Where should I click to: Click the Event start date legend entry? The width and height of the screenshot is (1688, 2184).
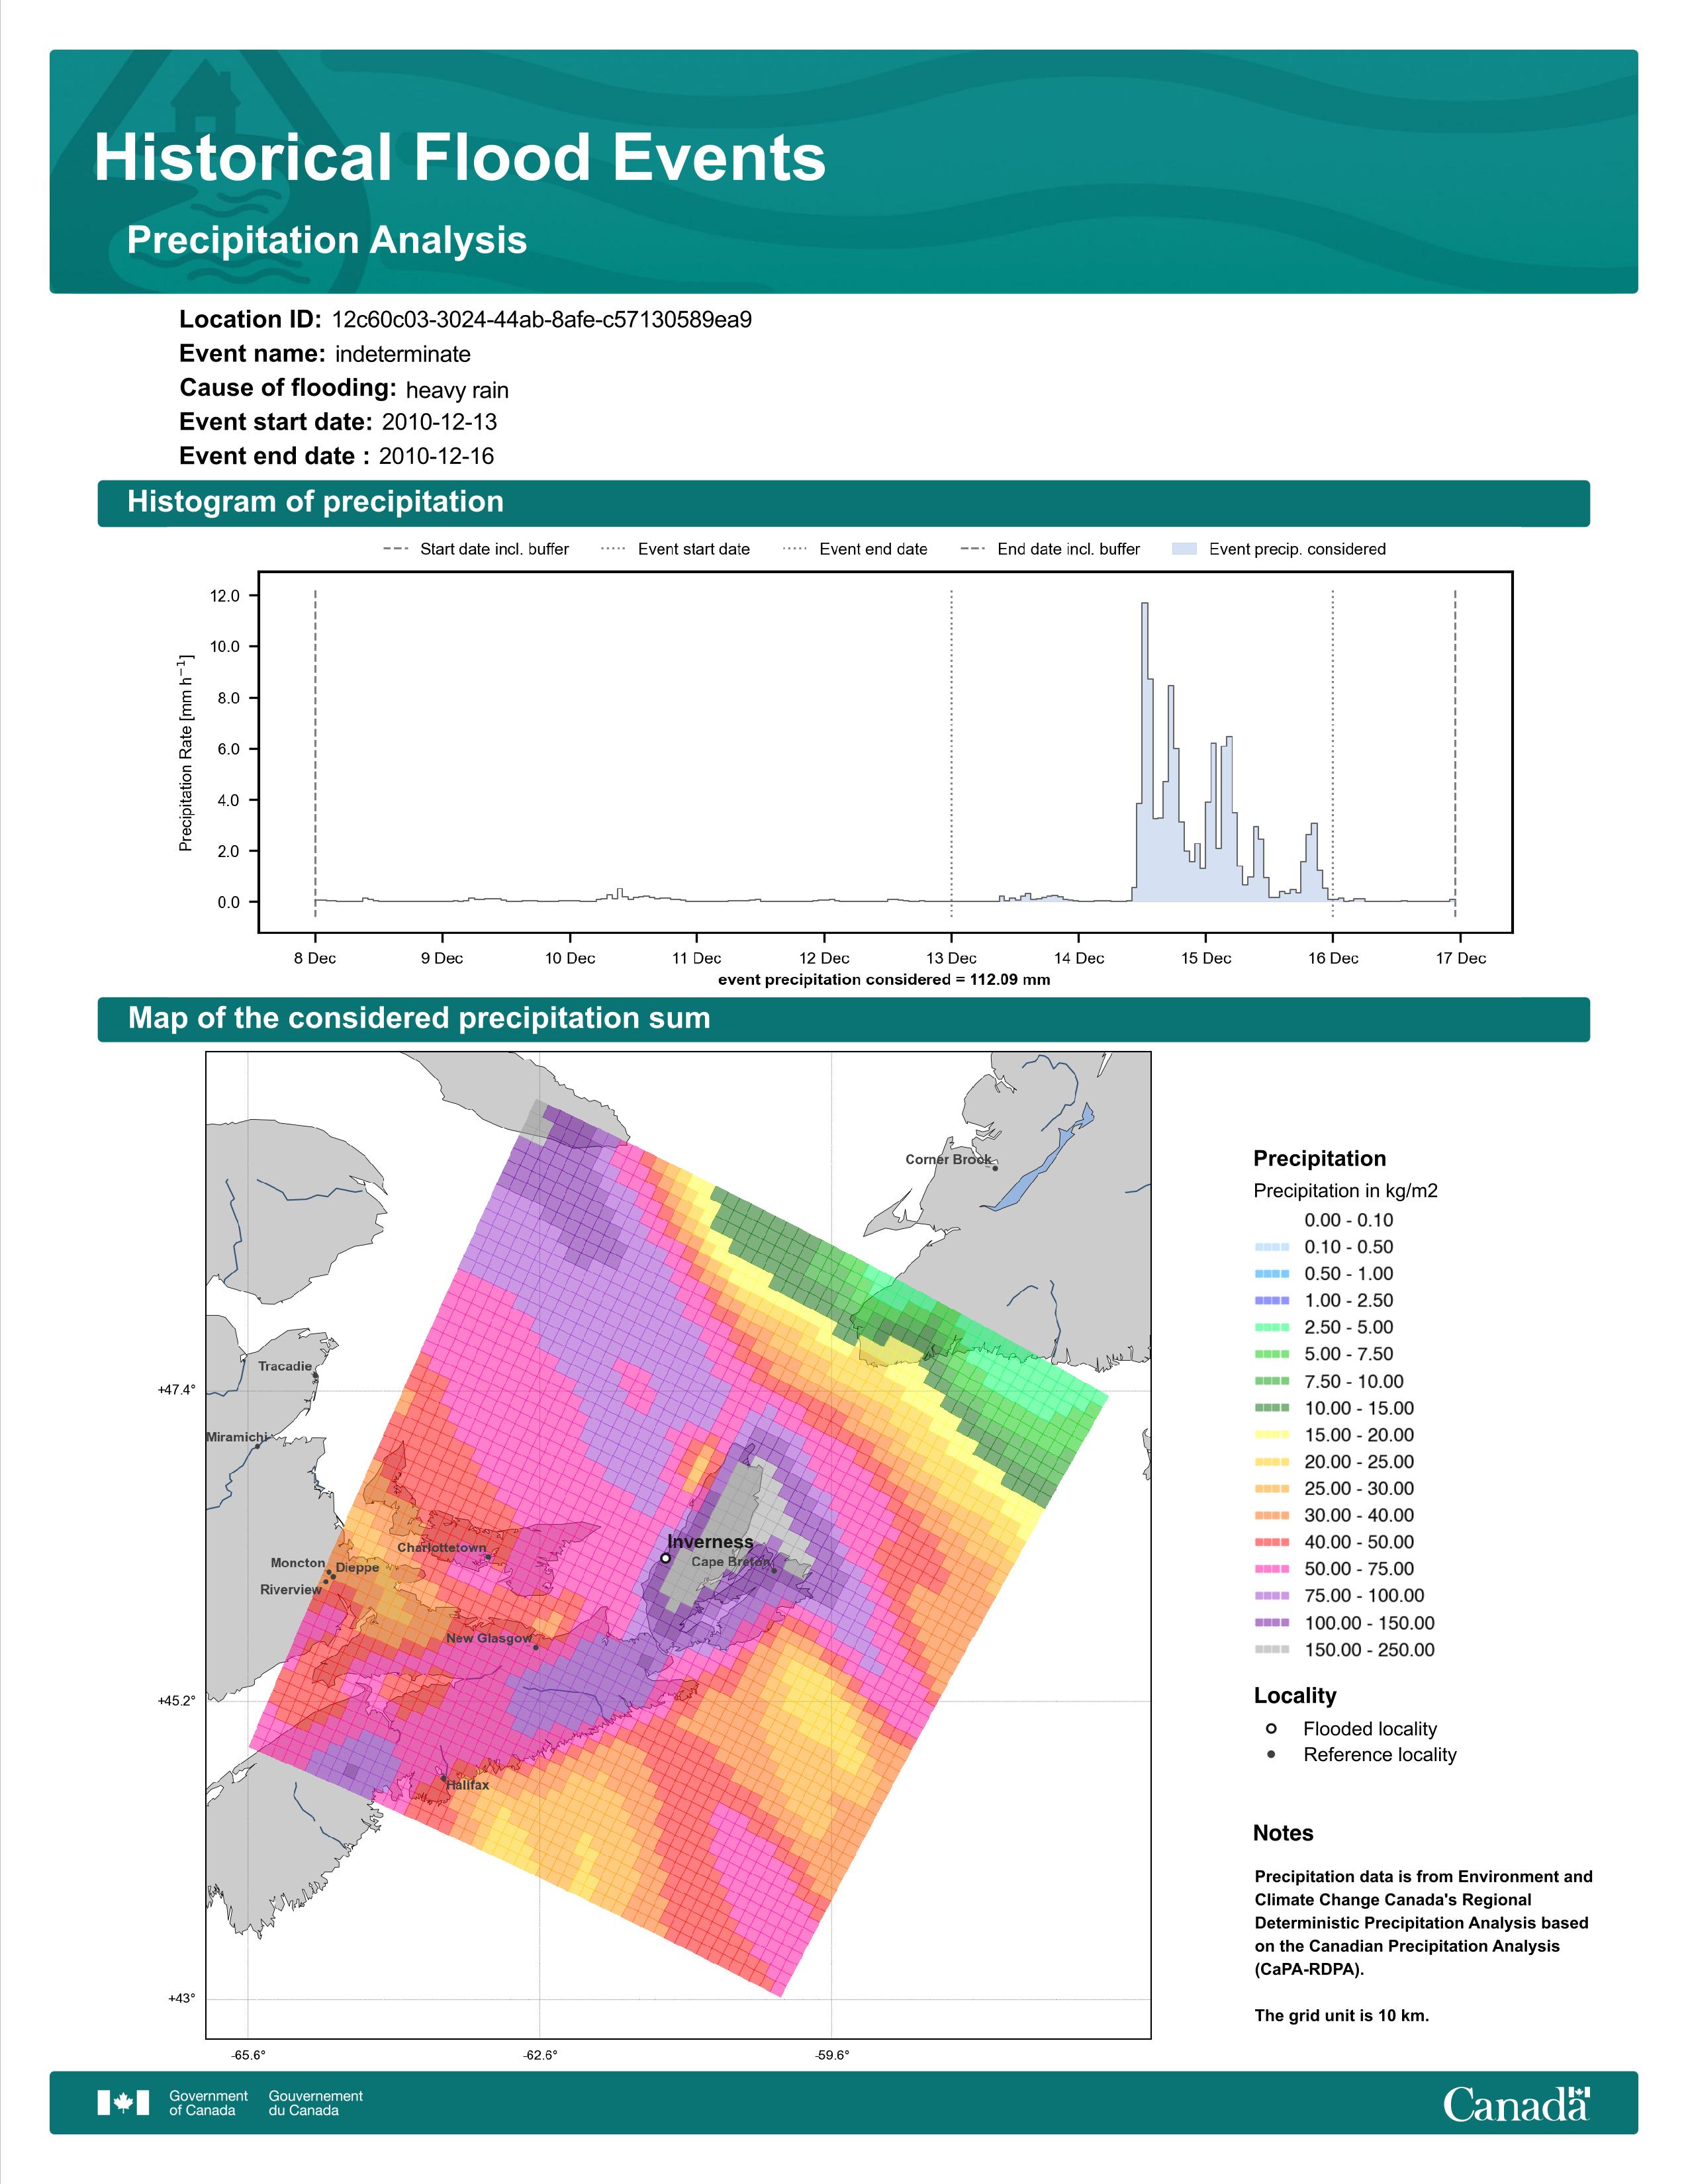pyautogui.click(x=675, y=549)
